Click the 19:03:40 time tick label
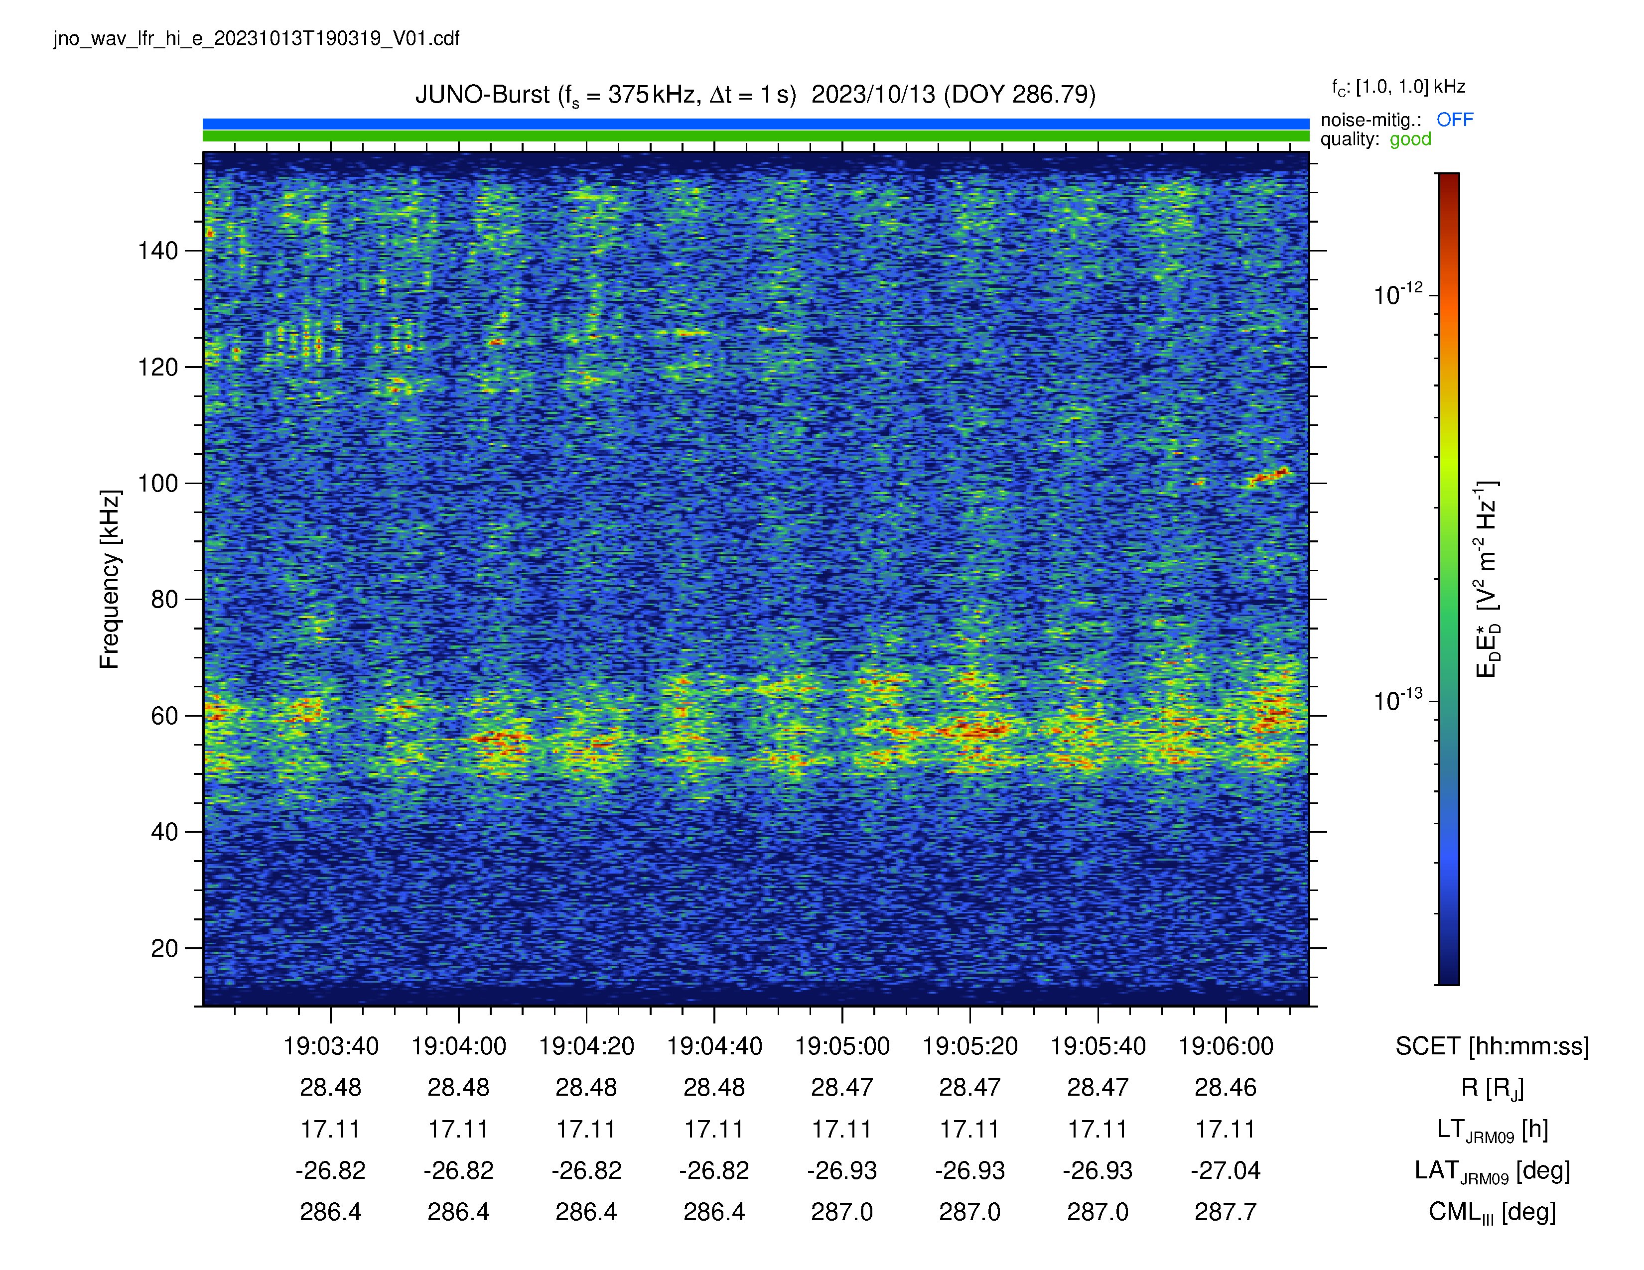The image size is (1644, 1270). [330, 1046]
